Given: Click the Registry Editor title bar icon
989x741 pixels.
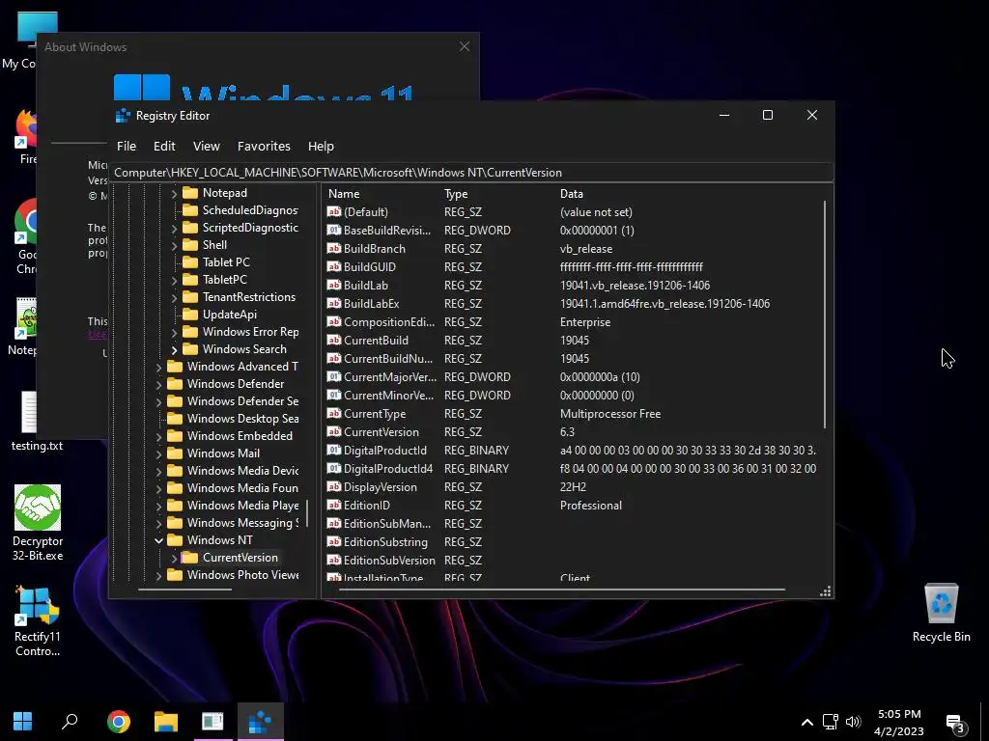Looking at the screenshot, I should click(x=123, y=116).
